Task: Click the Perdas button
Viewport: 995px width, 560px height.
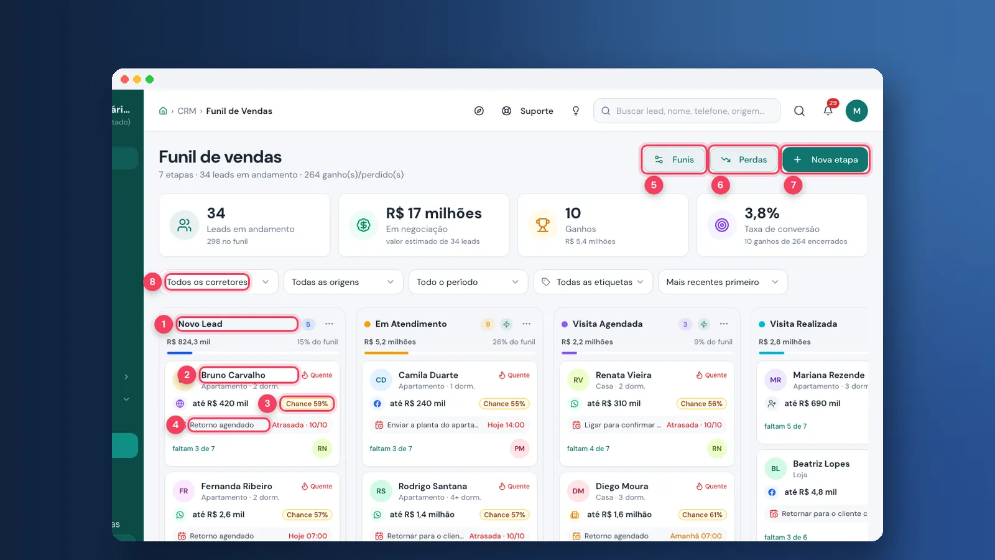Action: coord(744,160)
